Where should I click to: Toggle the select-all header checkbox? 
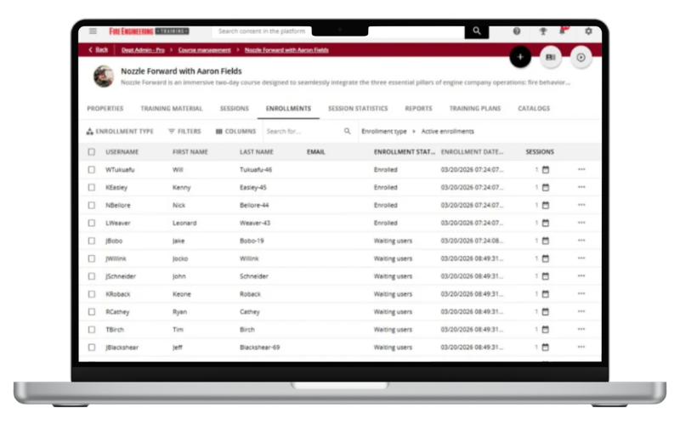click(92, 152)
